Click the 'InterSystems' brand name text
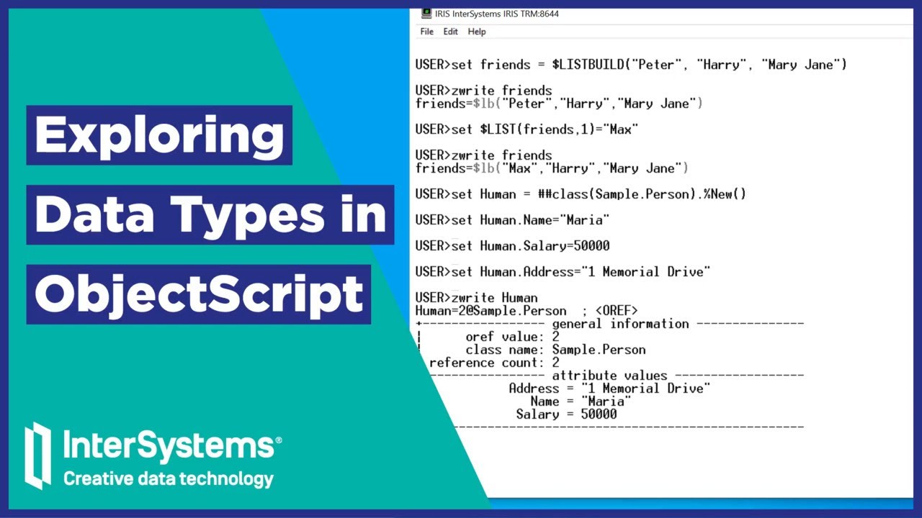922x518 pixels. pos(173,444)
